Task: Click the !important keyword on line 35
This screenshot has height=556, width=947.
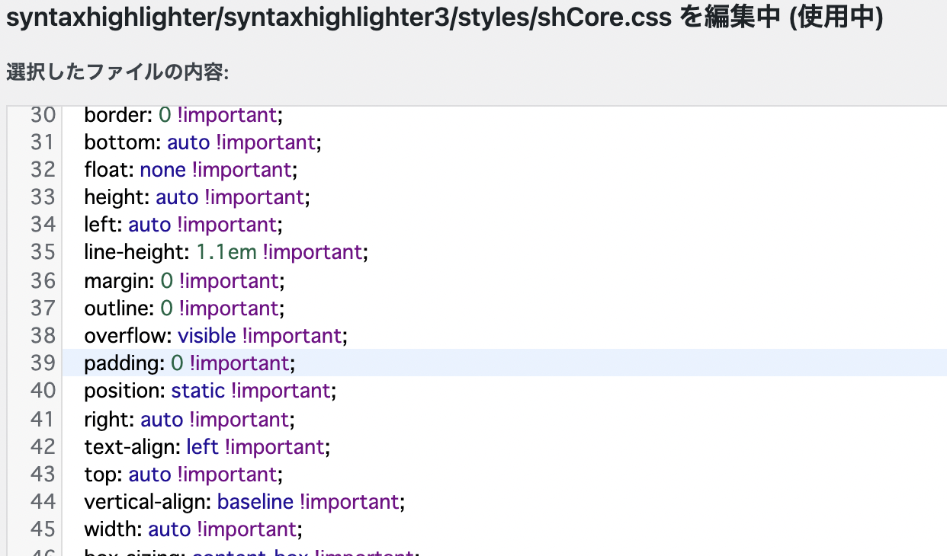Action: pos(313,251)
